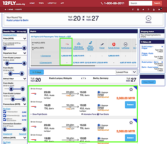Click the phone icon beside 1-800-88-2011
This screenshot has height=144, width=167.
pos(102,3)
